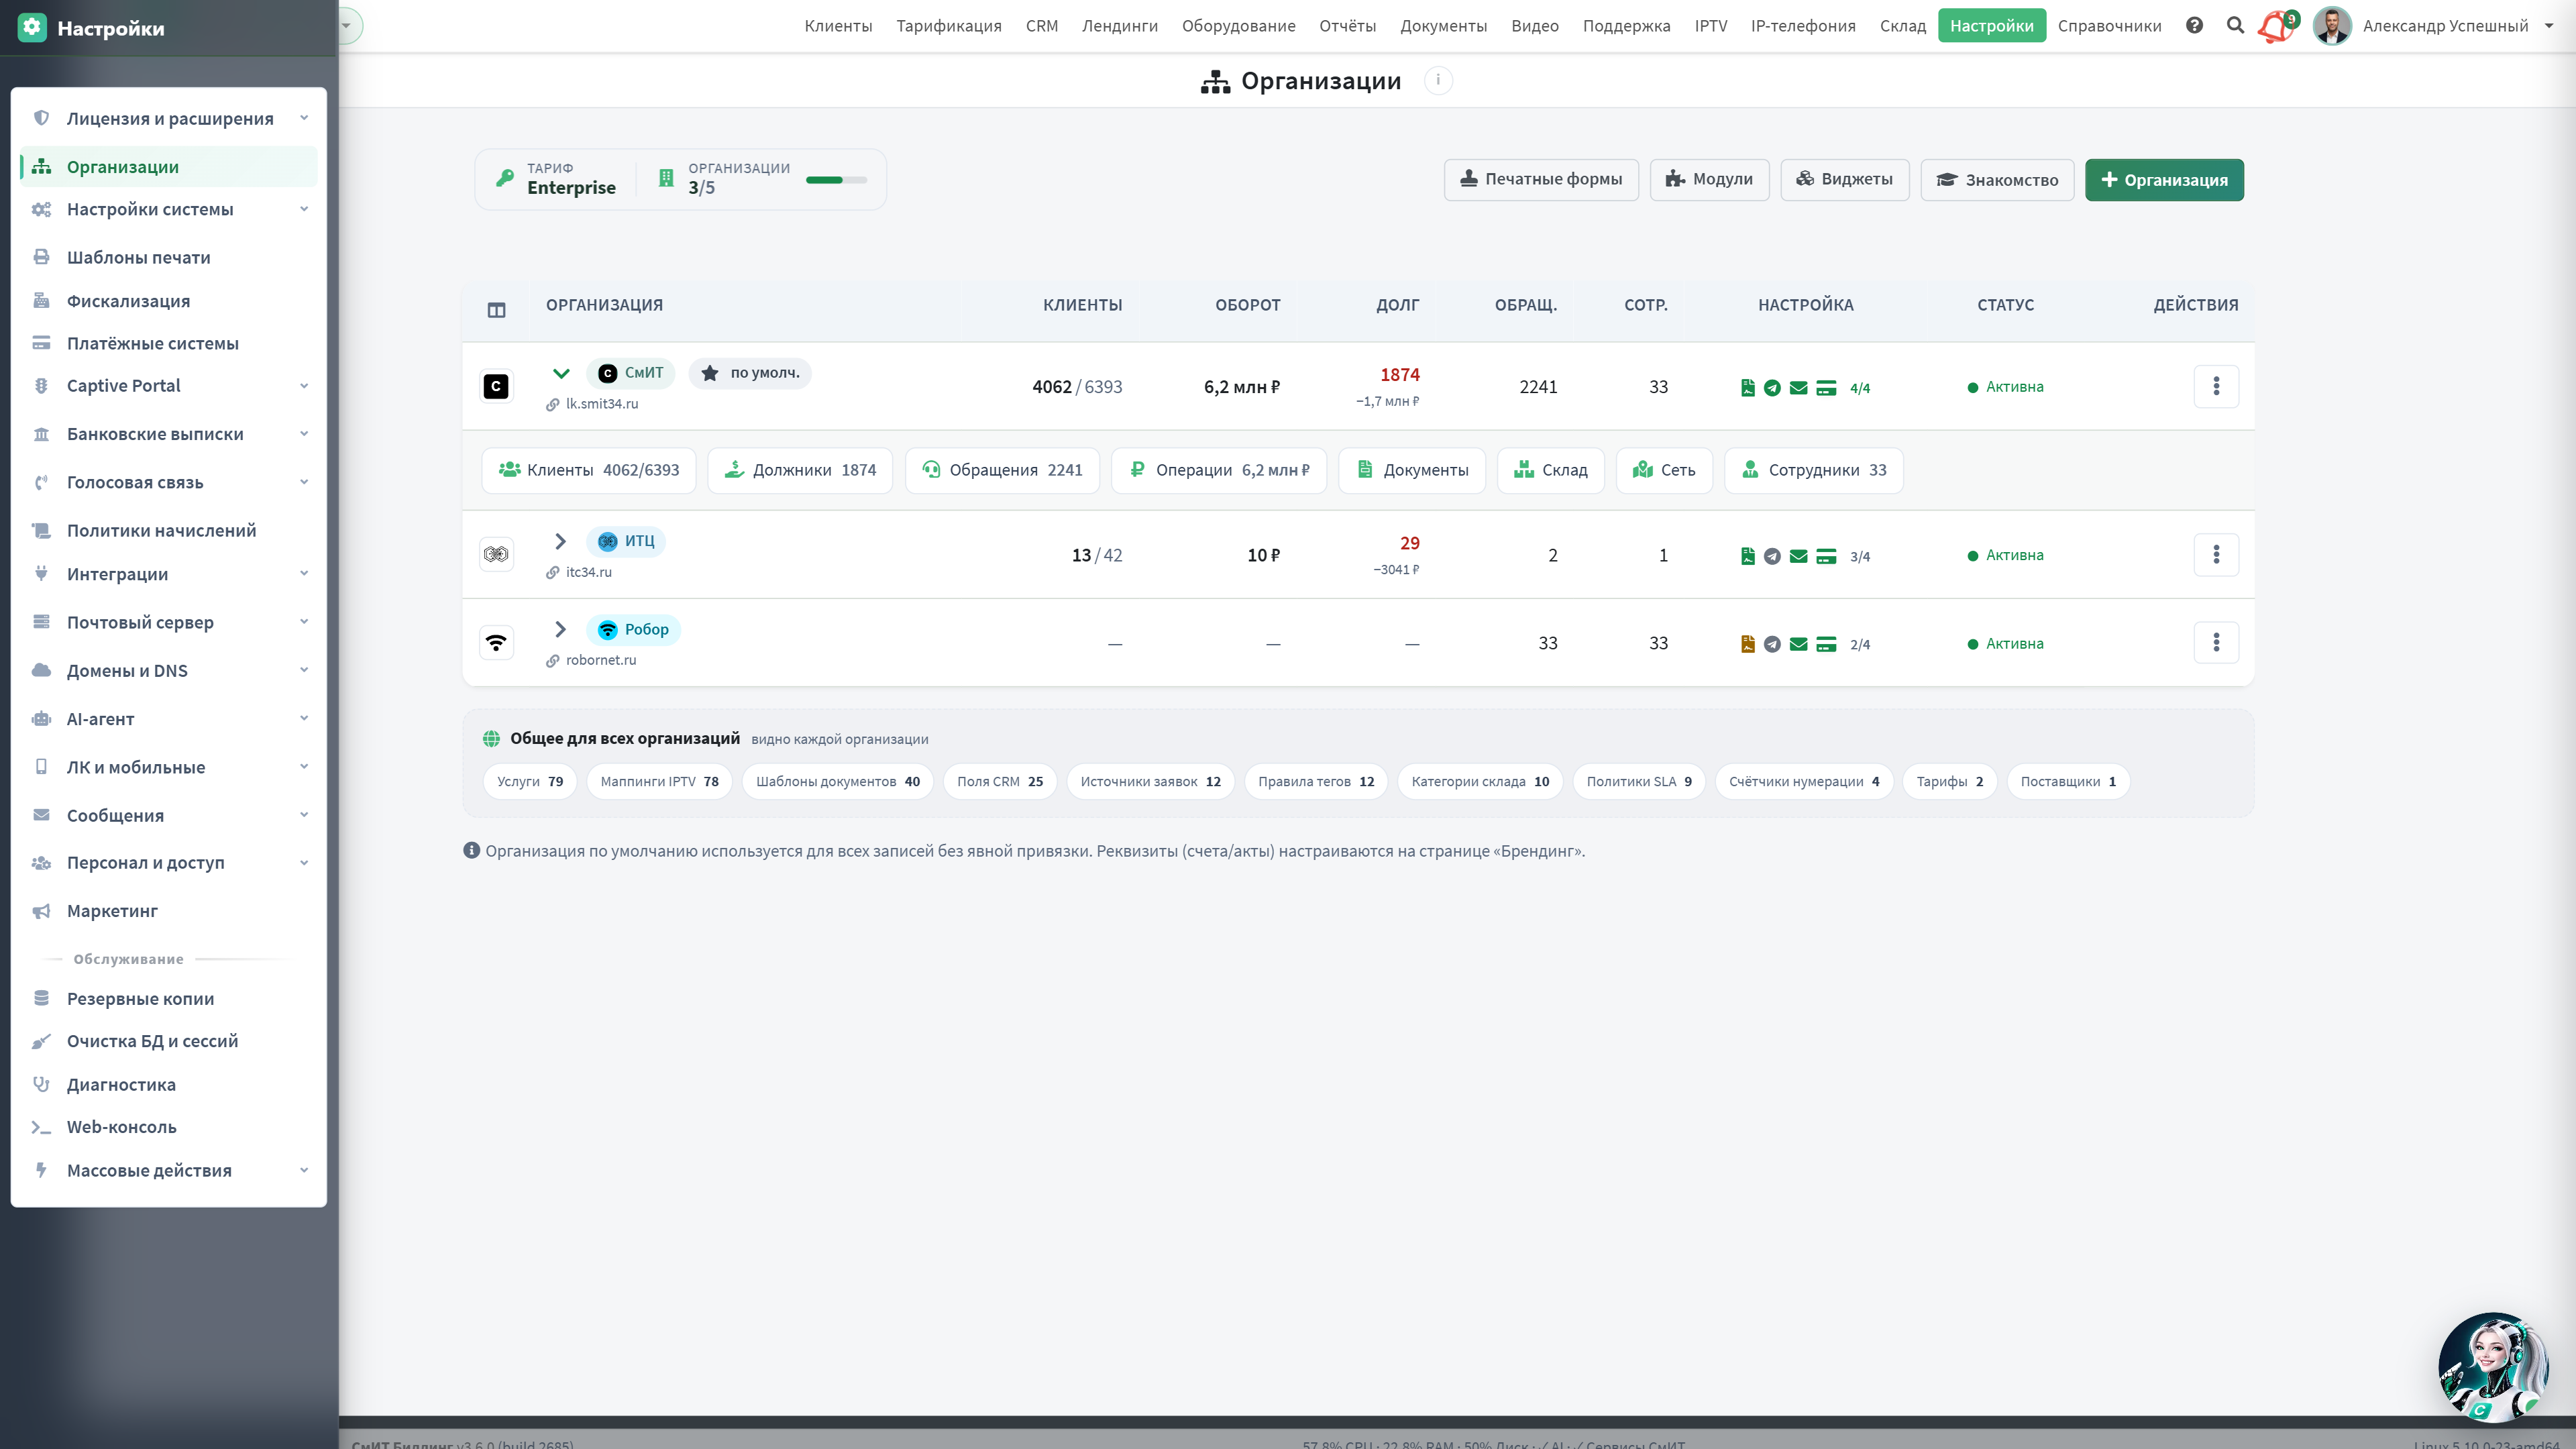This screenshot has width=2576, height=1449.
Task: Click the Робор wifi logo thumbnail
Action: point(496,643)
